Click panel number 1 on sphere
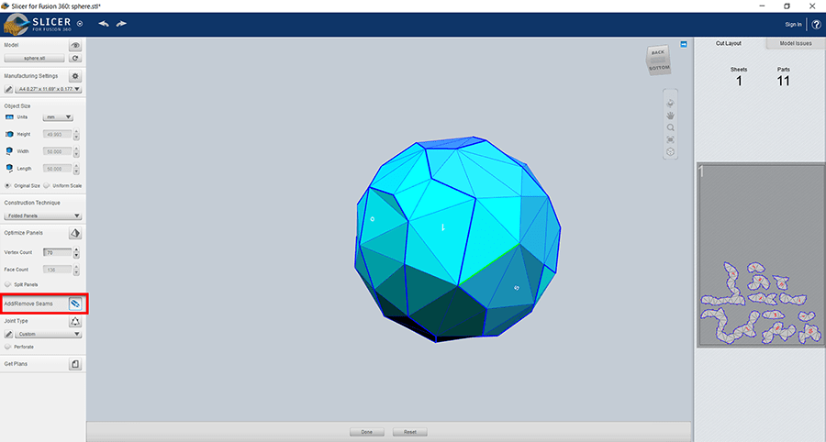 (443, 227)
